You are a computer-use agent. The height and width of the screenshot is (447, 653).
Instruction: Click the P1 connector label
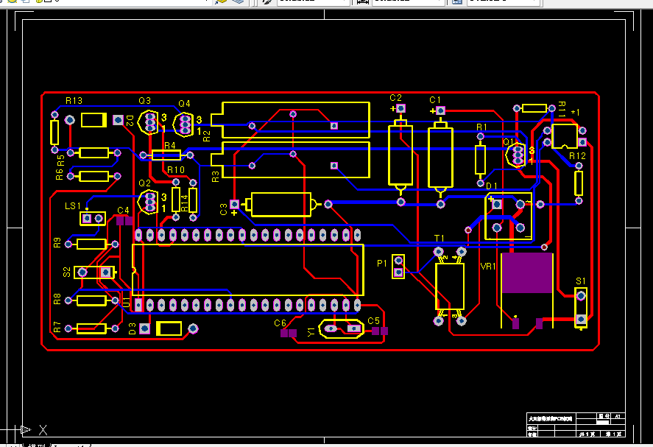382,264
